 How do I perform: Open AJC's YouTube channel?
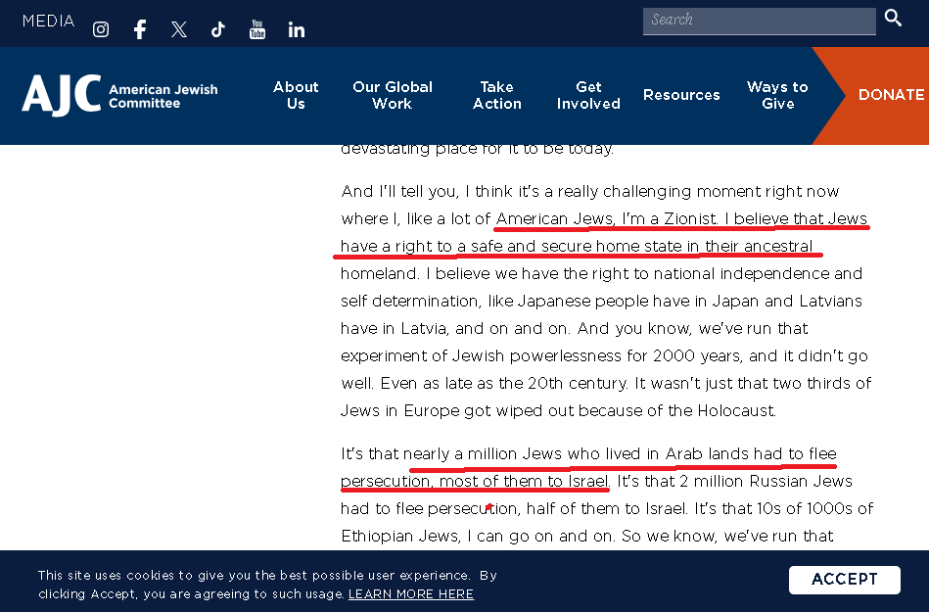tap(257, 29)
